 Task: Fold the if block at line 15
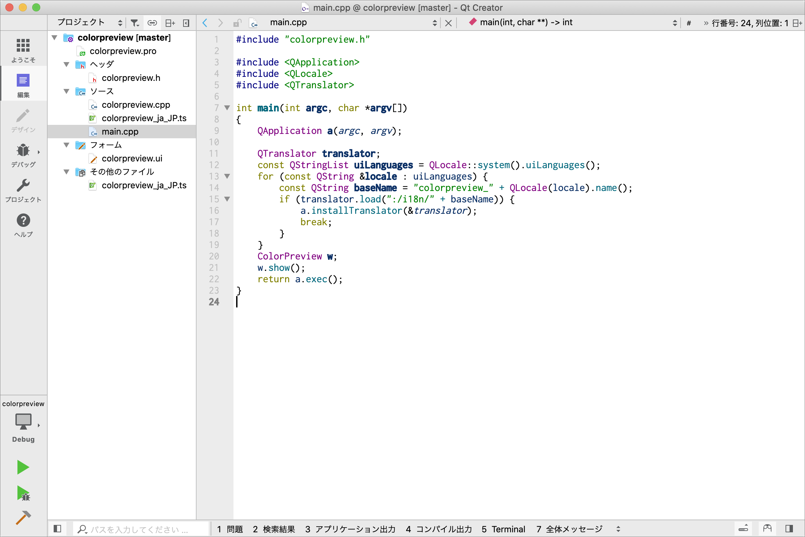coord(227,199)
